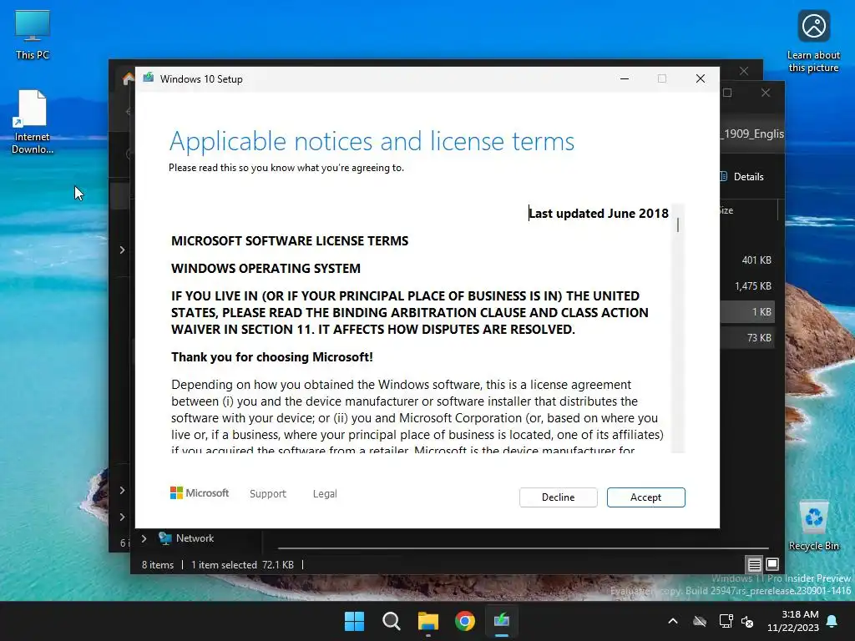Close the Windows 10 Setup window
The height and width of the screenshot is (641, 855).
(701, 78)
